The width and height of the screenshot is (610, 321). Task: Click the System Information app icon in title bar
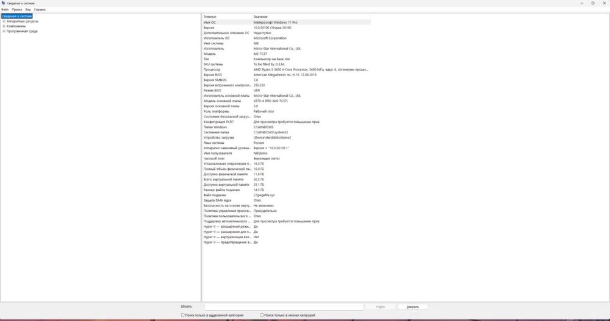click(3, 3)
